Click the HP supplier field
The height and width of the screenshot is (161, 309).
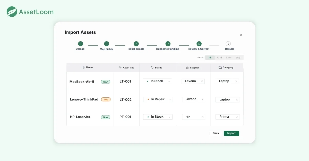coord(194,117)
